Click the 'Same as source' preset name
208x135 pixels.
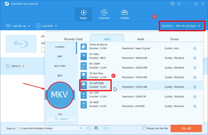tap(98, 44)
